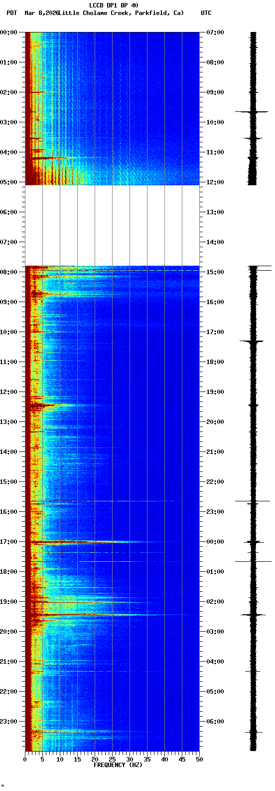275x791 pixels.
Task: Click the '06:00' UTC time label on right axis
Action: click(215, 721)
